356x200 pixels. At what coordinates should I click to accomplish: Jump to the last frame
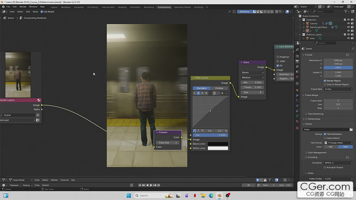click(x=159, y=185)
